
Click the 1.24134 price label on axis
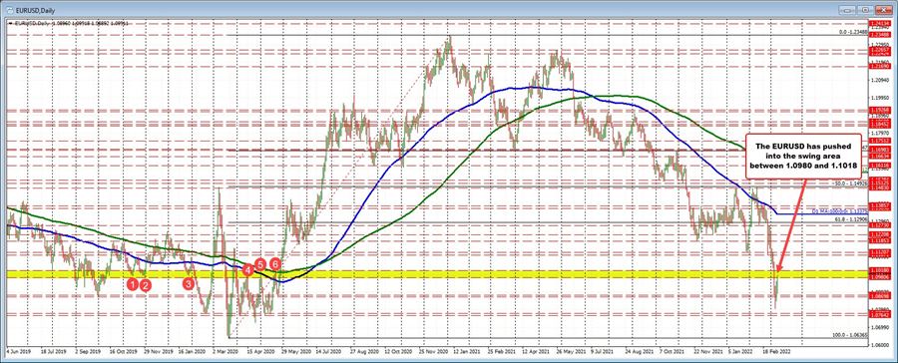tap(879, 24)
